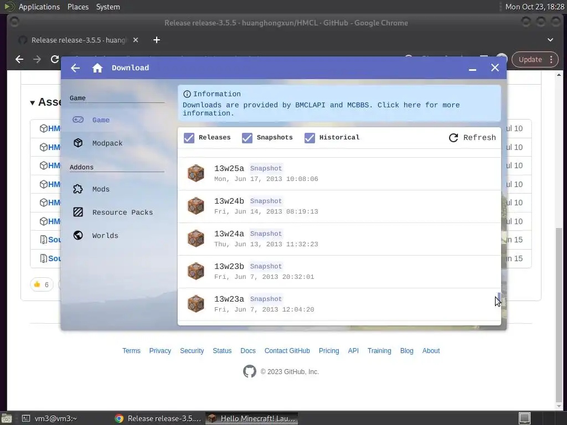Viewport: 567px width, 425px height.
Task: Open Chrome three-dot menu beside Update
Action: pos(551,60)
